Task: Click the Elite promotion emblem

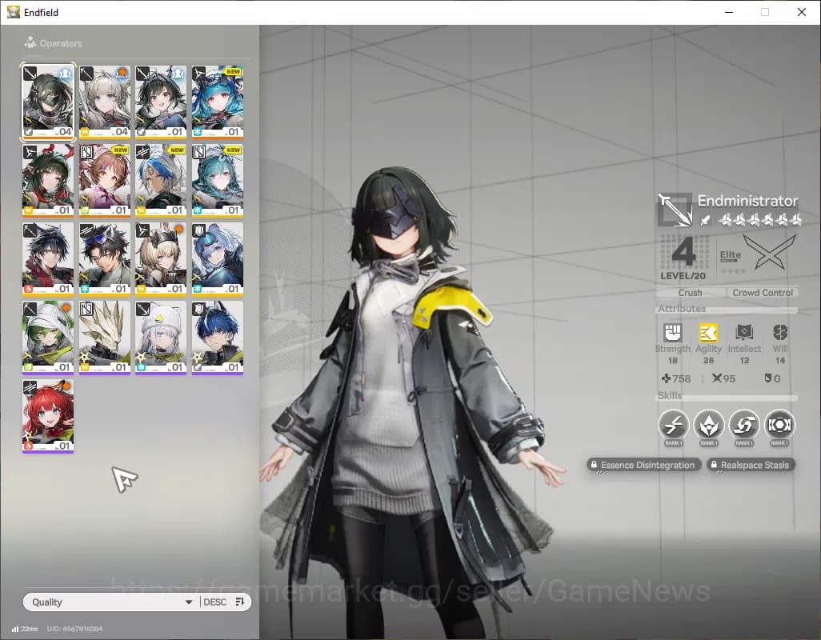Action: pos(769,252)
